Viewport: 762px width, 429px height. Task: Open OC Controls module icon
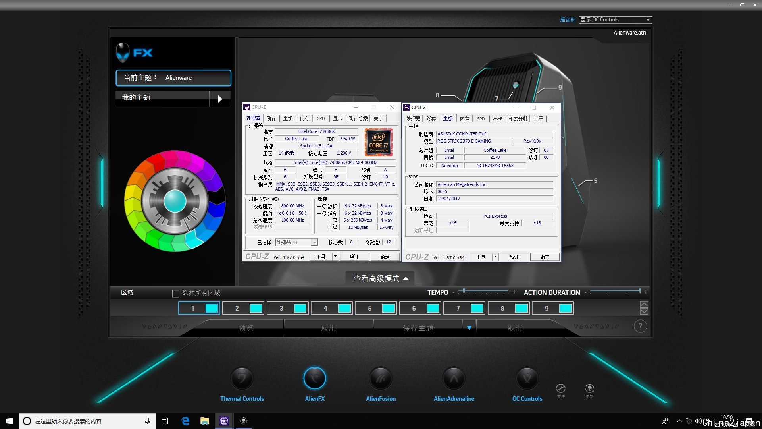pyautogui.click(x=527, y=378)
